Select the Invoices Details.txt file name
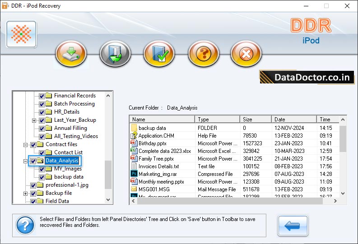 pos(158,166)
